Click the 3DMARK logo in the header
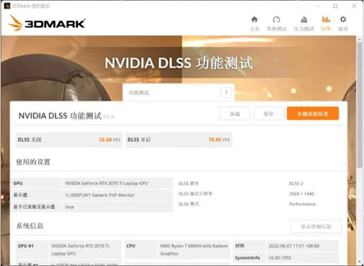The height and width of the screenshot is (266, 364). tap(47, 24)
